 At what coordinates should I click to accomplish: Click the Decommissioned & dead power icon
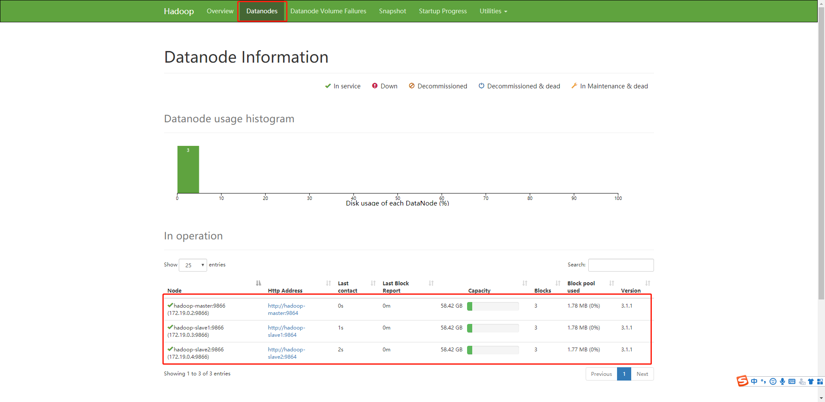point(481,86)
